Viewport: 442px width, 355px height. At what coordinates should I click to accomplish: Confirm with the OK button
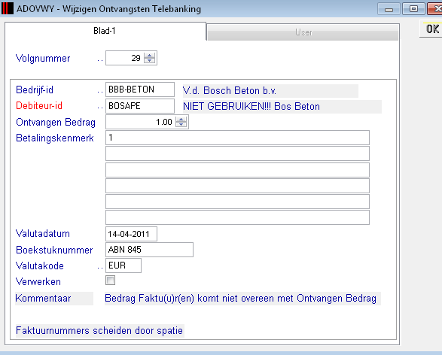pos(432,29)
